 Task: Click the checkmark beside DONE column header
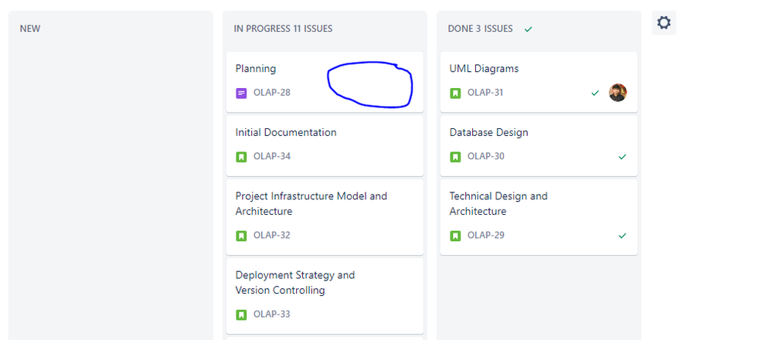point(529,29)
